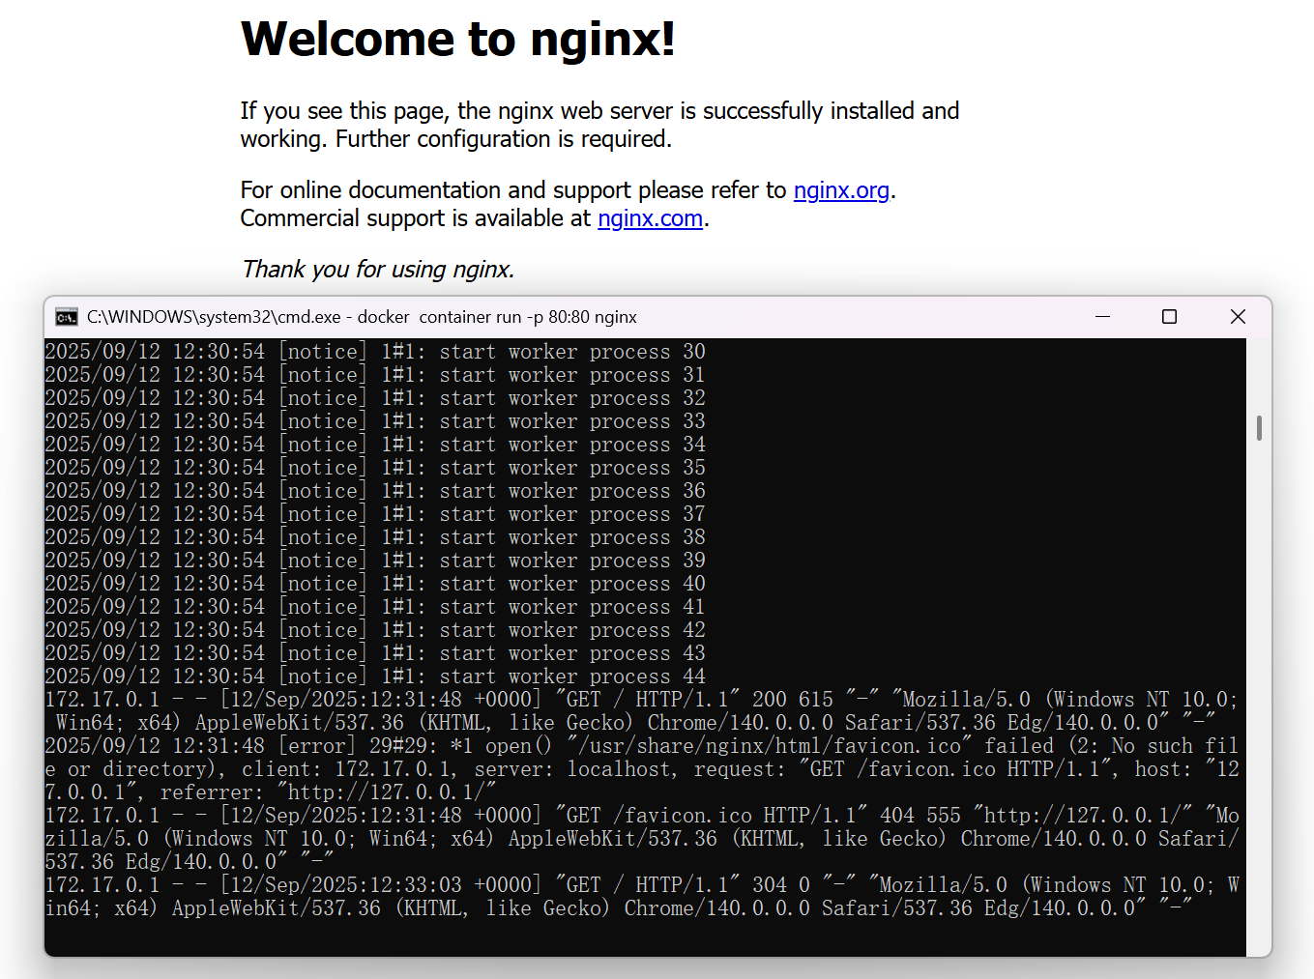
Task: Click the [error] favicon.ico open() failed line
Action: 642,768
